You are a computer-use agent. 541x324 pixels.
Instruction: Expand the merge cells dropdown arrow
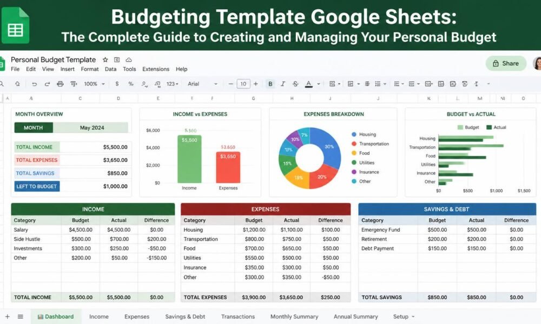coord(359,84)
